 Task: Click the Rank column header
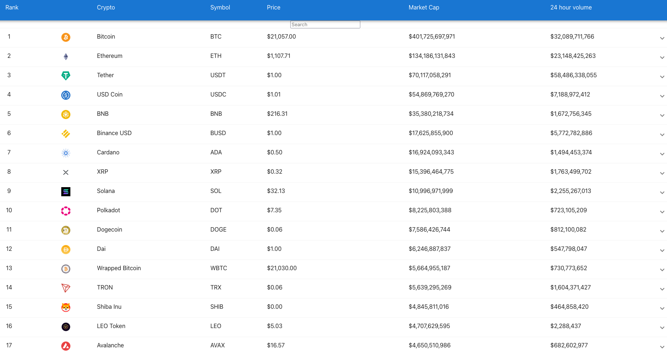click(x=12, y=7)
